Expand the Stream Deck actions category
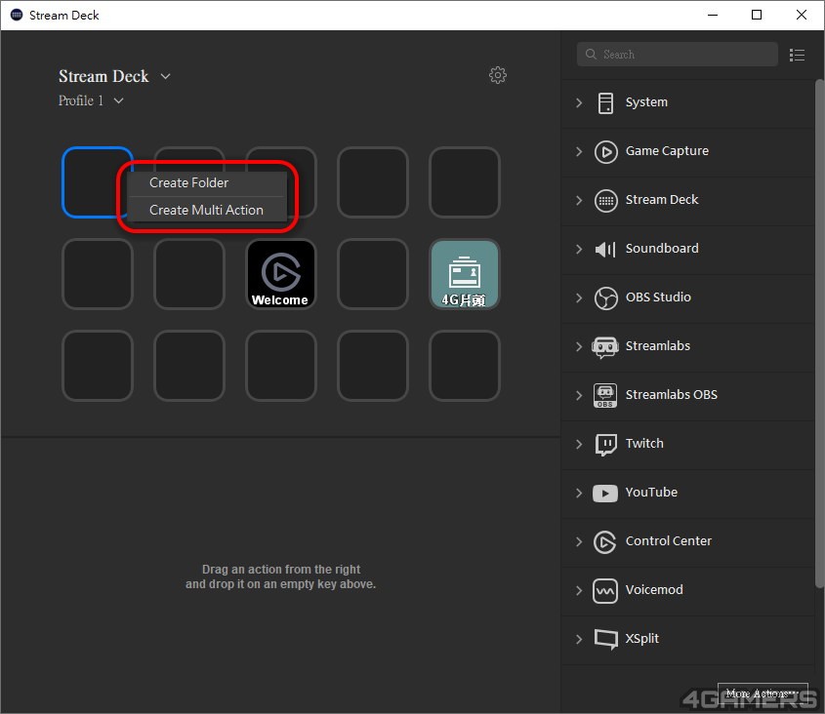The image size is (825, 714). click(x=579, y=201)
